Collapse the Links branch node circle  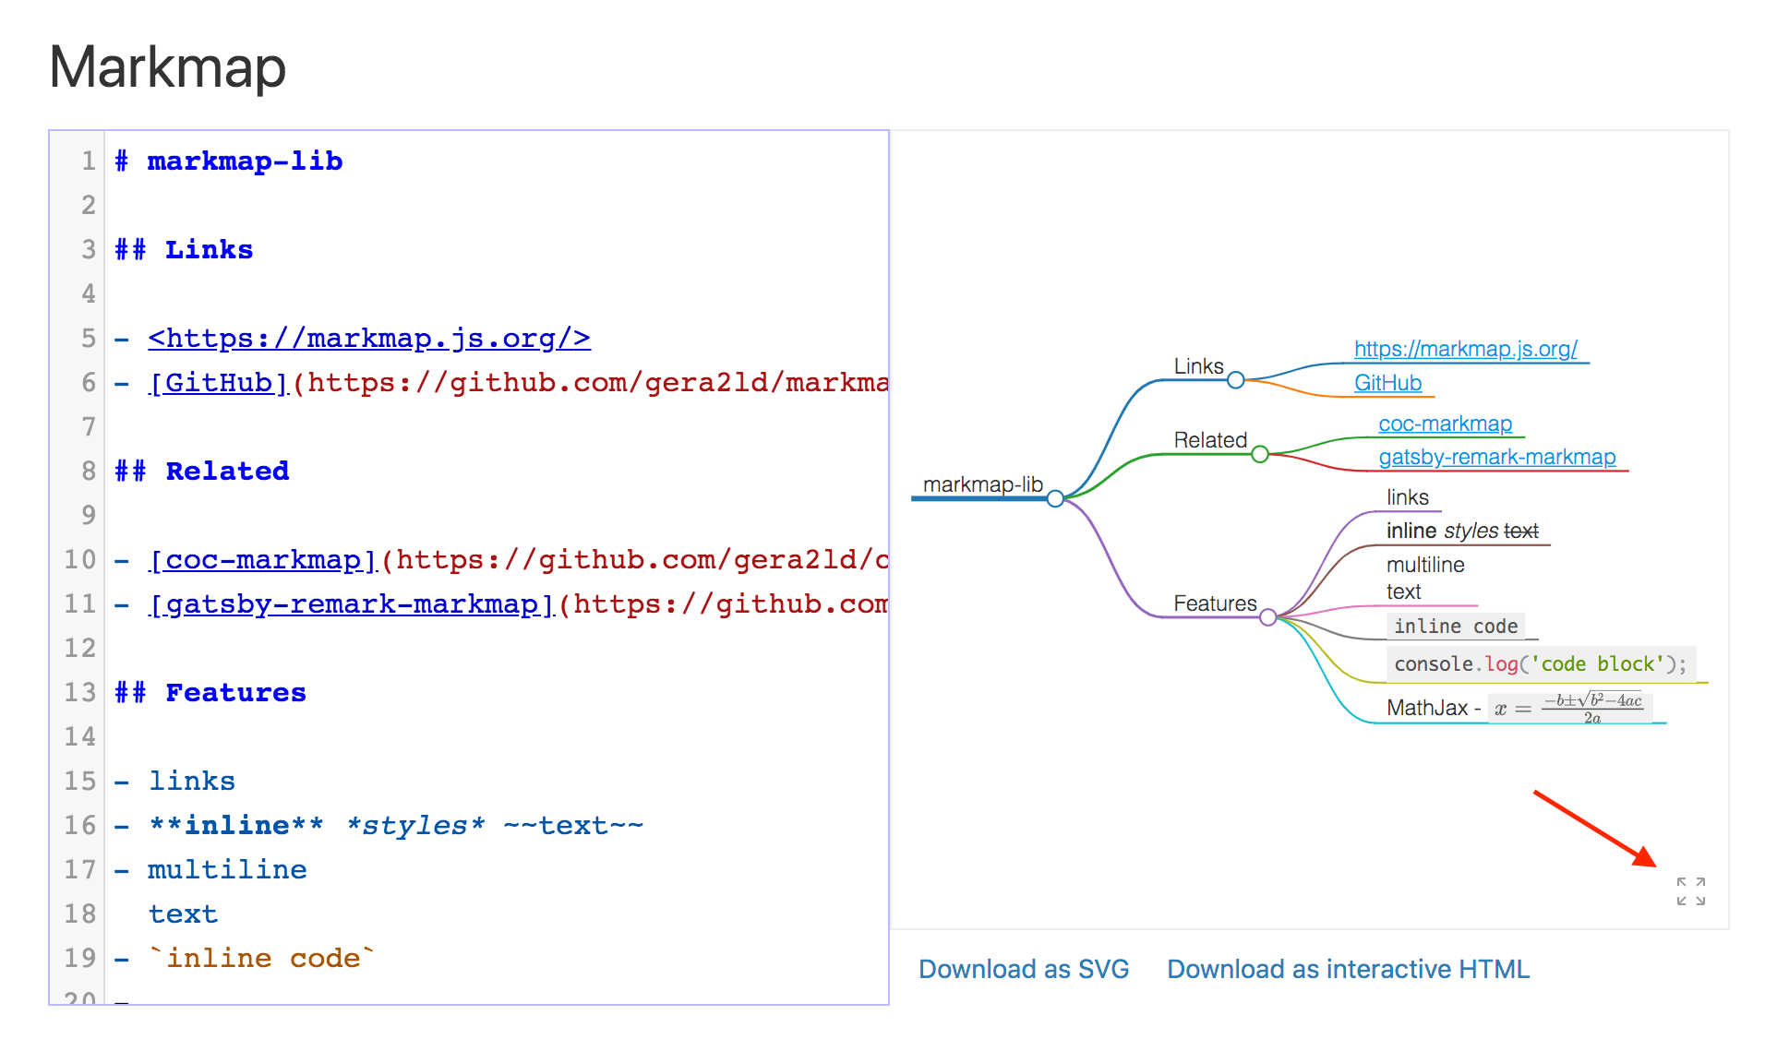[1235, 379]
